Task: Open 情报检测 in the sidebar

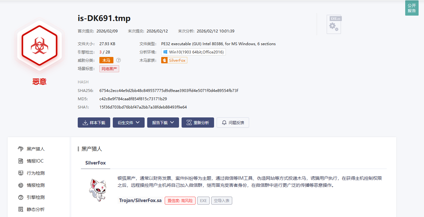Action: [35, 185]
